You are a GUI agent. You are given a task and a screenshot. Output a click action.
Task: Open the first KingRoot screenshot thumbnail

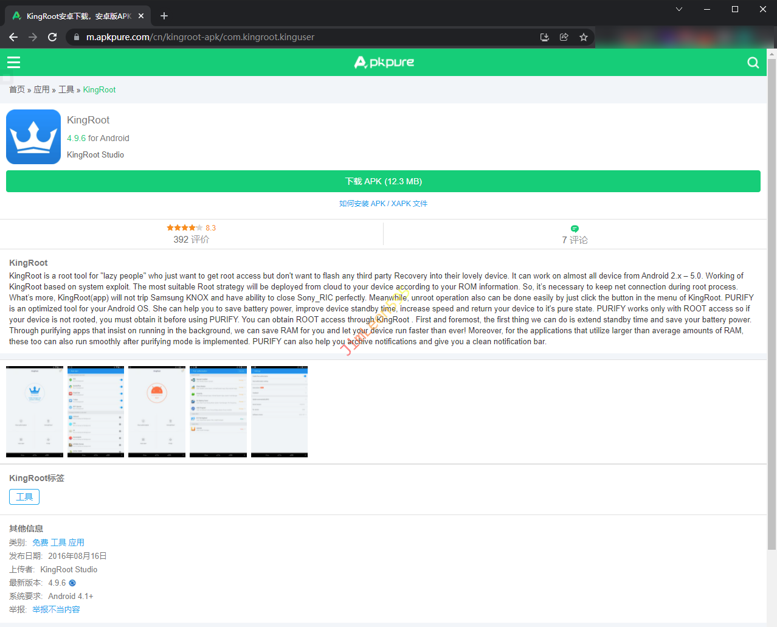point(35,412)
